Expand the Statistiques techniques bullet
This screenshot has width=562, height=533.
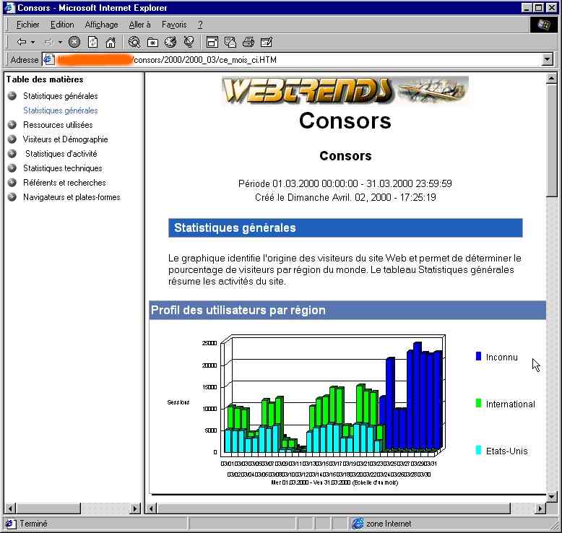click(12, 168)
